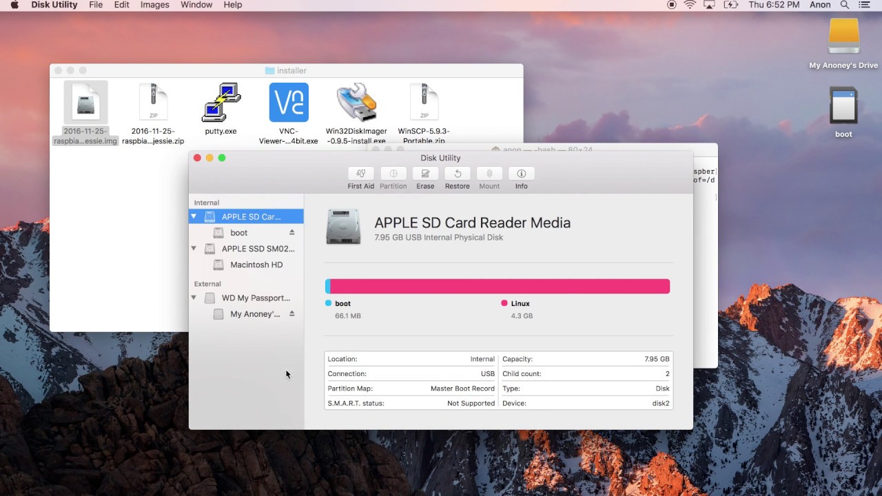
Task: Click the disk2 device value
Action: coord(661,404)
